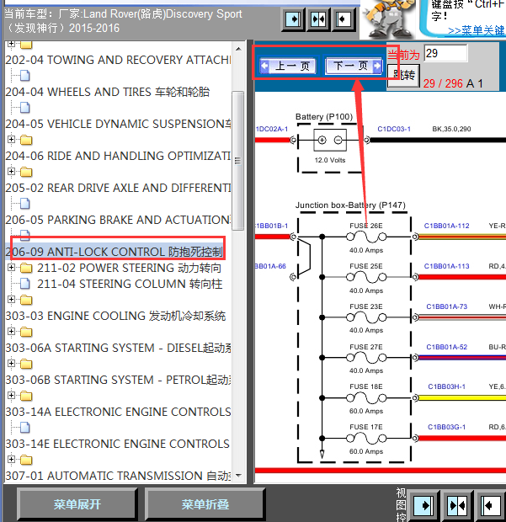
Task: Click document icon under 205-02 REAR DRIVE AXLE
Action: coord(25,204)
